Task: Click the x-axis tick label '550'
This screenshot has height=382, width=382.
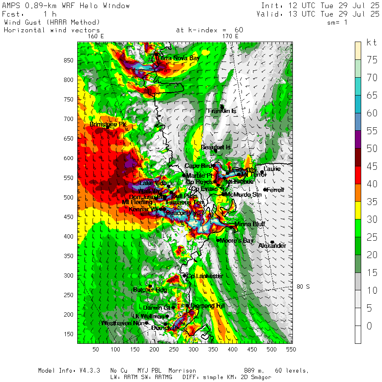Action: pos(291,350)
